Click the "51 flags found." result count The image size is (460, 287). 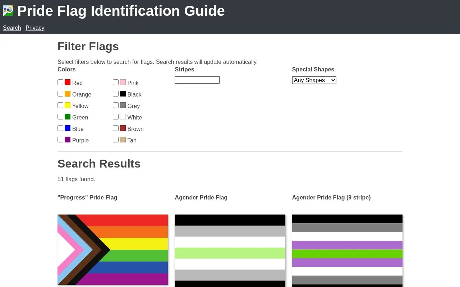click(x=76, y=179)
